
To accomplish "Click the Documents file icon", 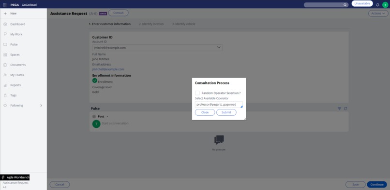I will [x=5, y=65].
